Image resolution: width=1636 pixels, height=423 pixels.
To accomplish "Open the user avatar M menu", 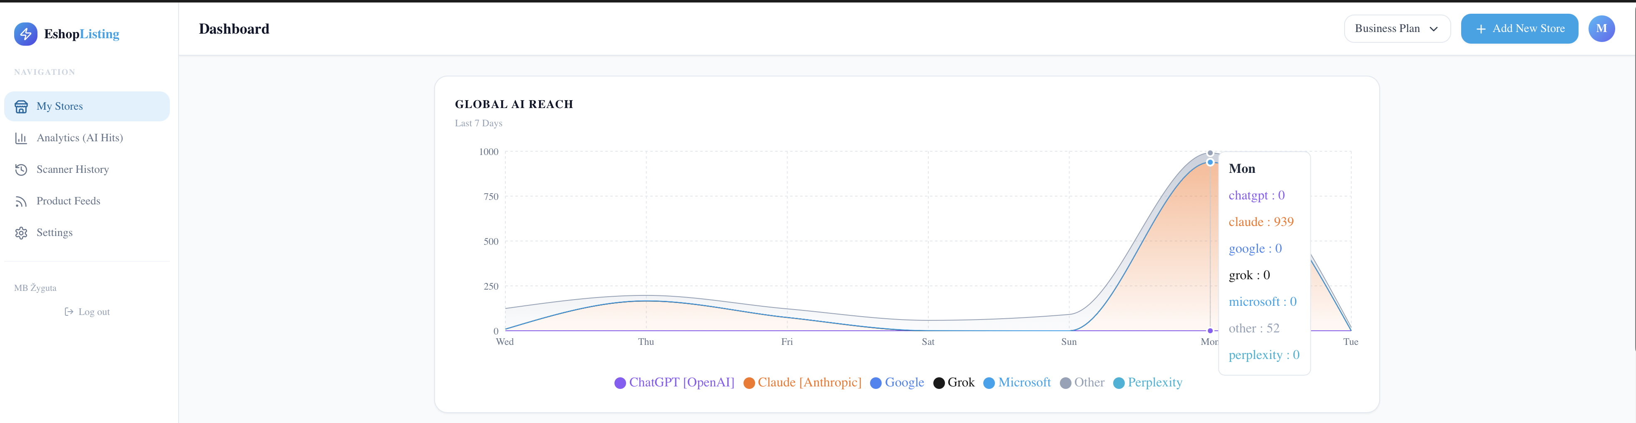I will (x=1601, y=29).
